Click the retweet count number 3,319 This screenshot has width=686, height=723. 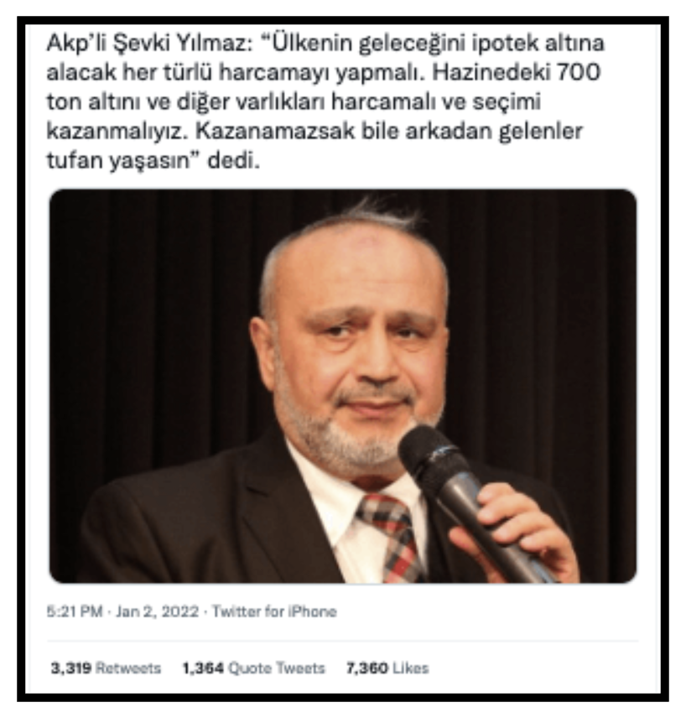71,668
